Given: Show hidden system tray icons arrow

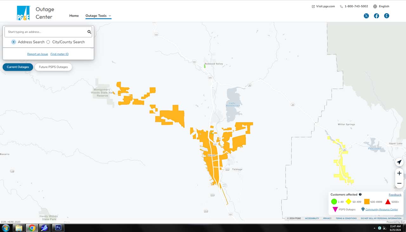Looking at the screenshot, I should (375, 228).
